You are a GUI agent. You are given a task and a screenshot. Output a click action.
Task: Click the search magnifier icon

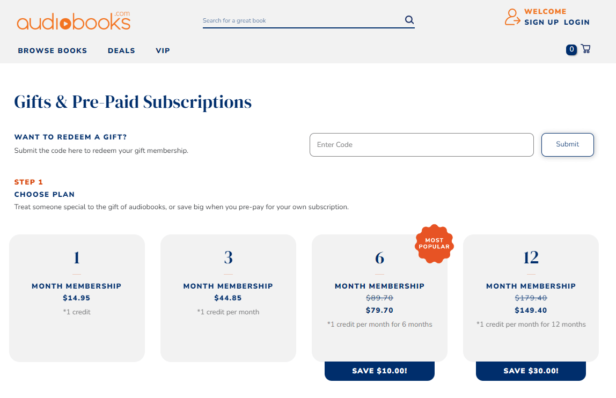coord(409,20)
